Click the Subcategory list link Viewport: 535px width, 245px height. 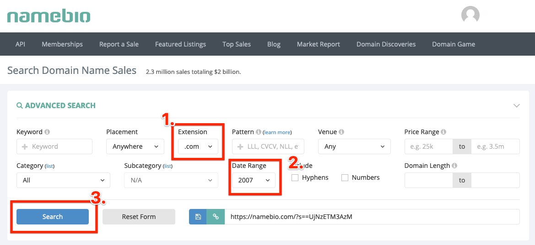point(168,167)
